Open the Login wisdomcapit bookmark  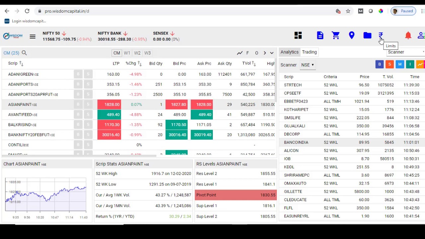[x=25, y=21]
